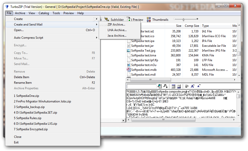Click the KMA File type cell
This screenshot has height=151, width=248.
(x=208, y=55)
